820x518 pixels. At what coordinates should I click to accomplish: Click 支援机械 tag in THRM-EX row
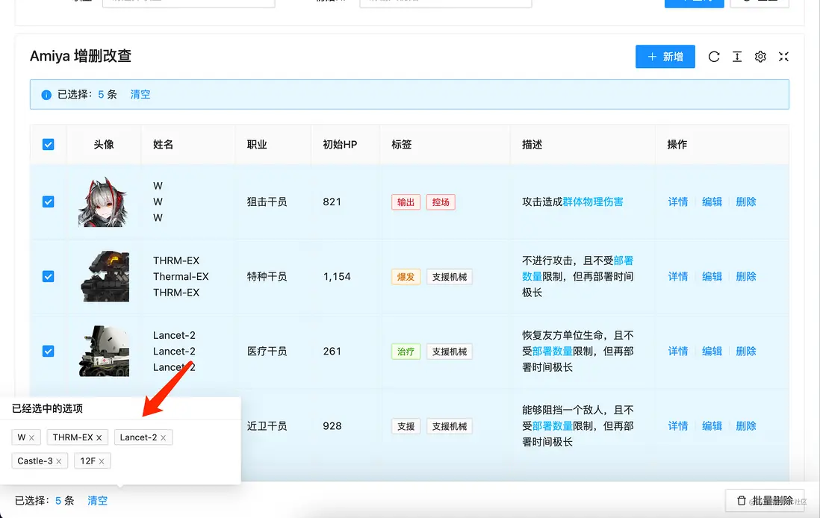point(450,277)
